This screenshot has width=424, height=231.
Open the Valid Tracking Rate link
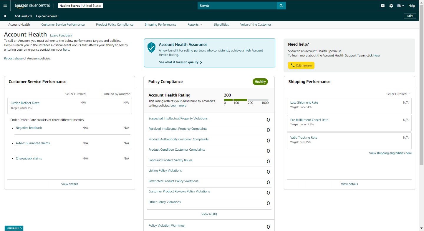click(304, 137)
